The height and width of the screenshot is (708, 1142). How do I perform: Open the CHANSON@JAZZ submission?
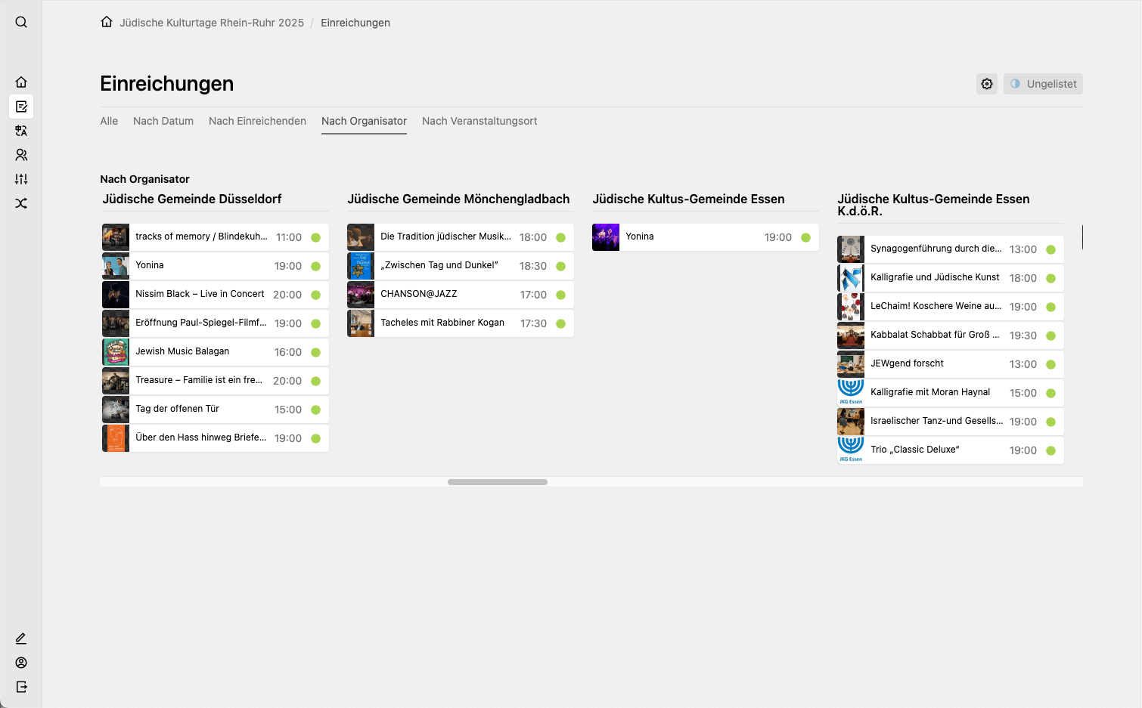[x=461, y=295]
